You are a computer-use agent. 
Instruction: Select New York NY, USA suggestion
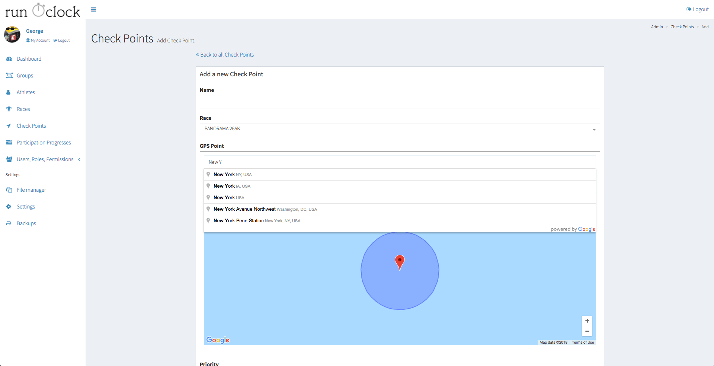pyautogui.click(x=400, y=175)
